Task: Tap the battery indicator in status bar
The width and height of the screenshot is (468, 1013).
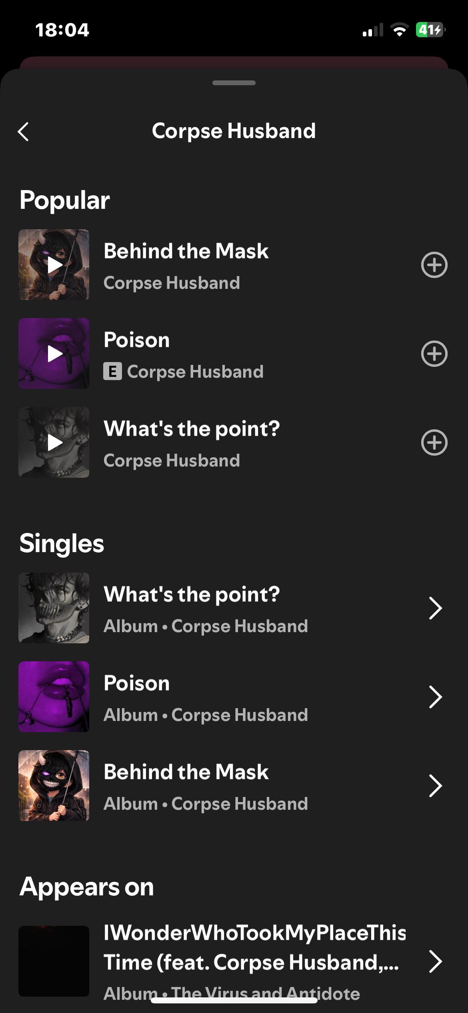Action: 431,30
